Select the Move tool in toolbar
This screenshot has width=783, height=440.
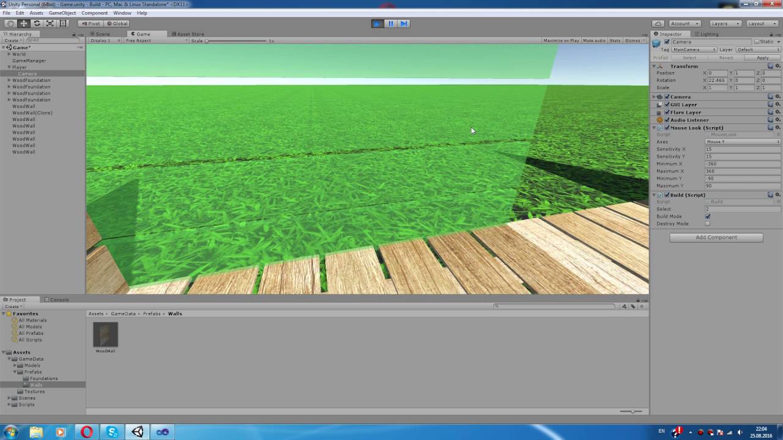(x=23, y=23)
